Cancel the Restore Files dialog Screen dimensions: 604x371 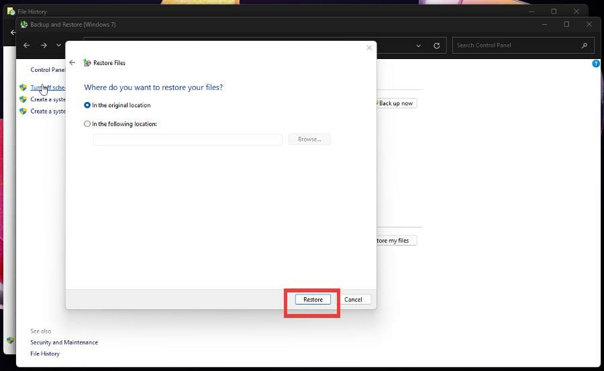pos(353,300)
